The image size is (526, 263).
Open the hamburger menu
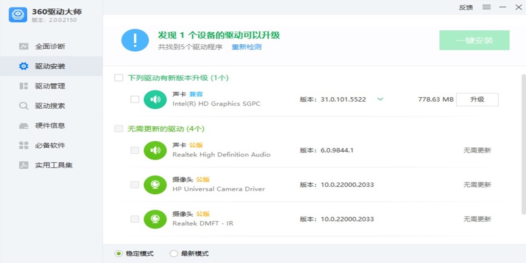click(x=487, y=7)
